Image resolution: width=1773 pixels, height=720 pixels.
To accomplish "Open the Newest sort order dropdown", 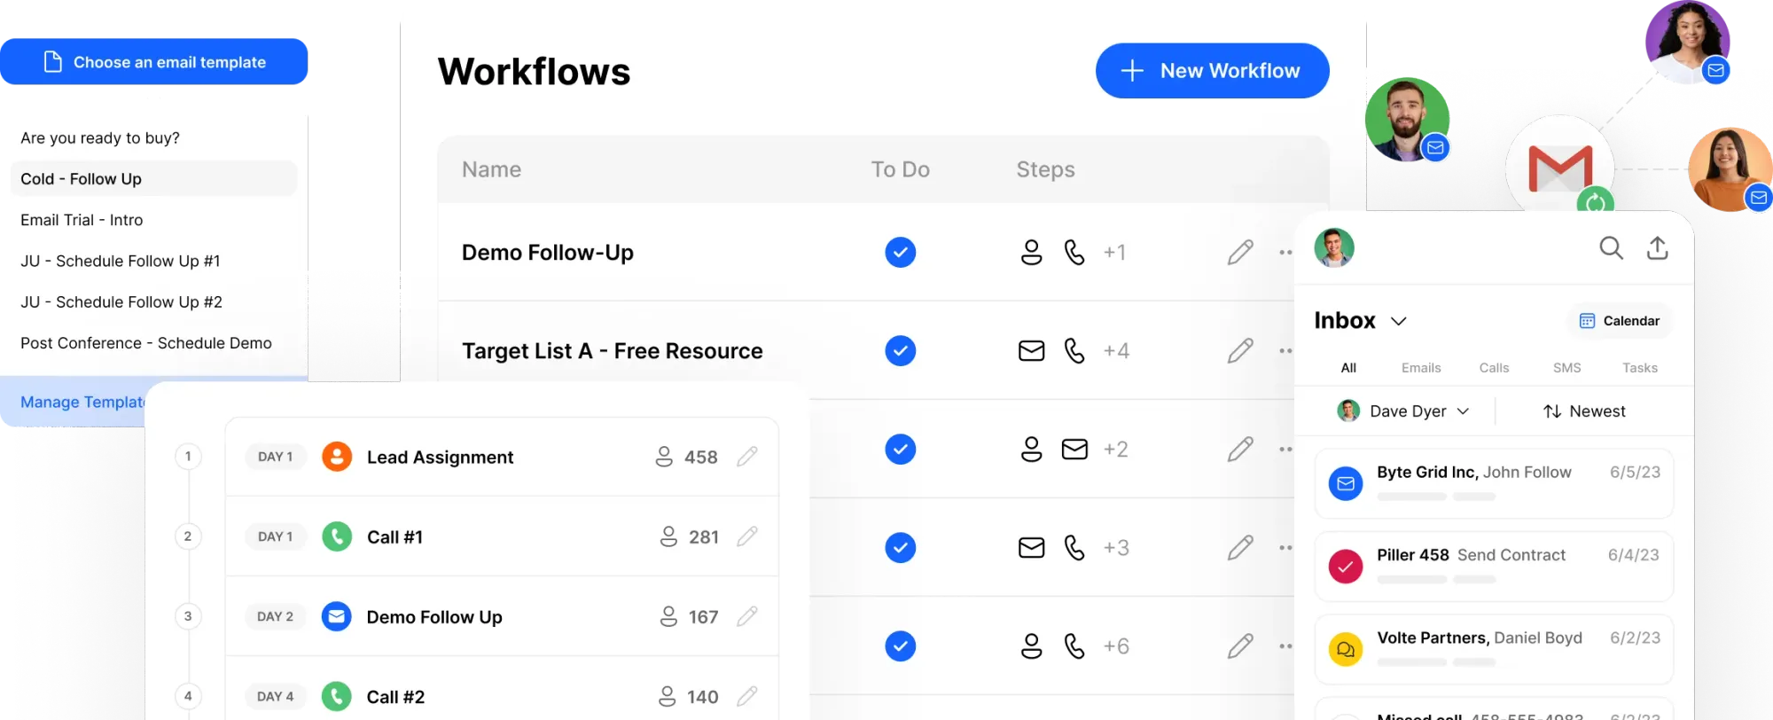I will 1586,411.
